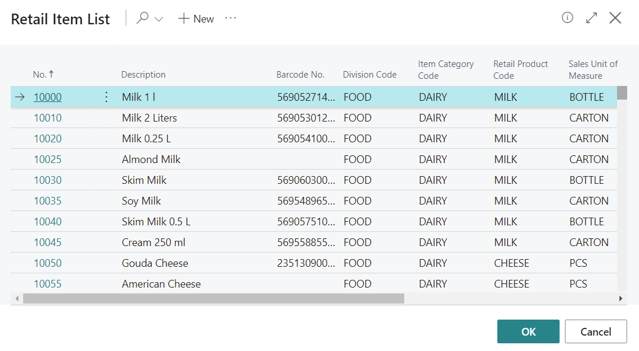This screenshot has width=639, height=351.
Task: Open item 10010 link
Action: 47,118
